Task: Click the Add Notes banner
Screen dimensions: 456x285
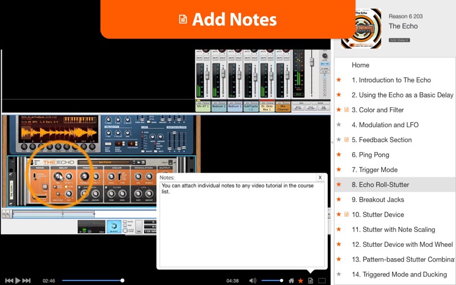Action: click(227, 19)
